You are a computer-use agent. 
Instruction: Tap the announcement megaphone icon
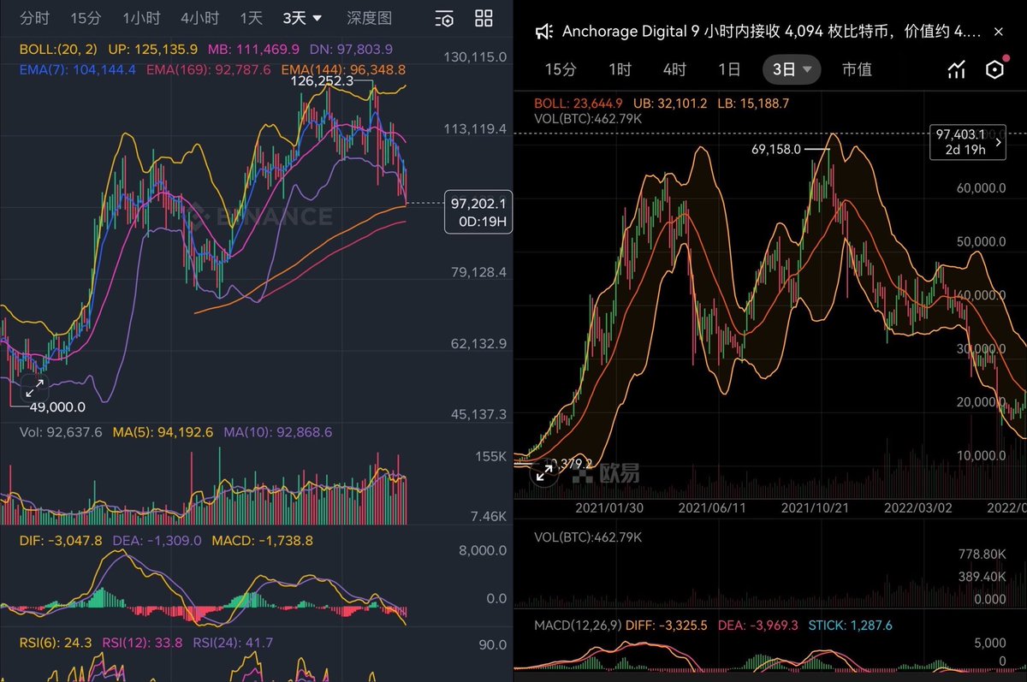(x=543, y=32)
